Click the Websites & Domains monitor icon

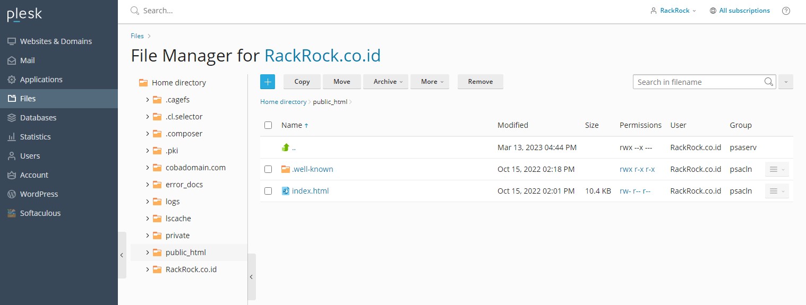click(11, 41)
